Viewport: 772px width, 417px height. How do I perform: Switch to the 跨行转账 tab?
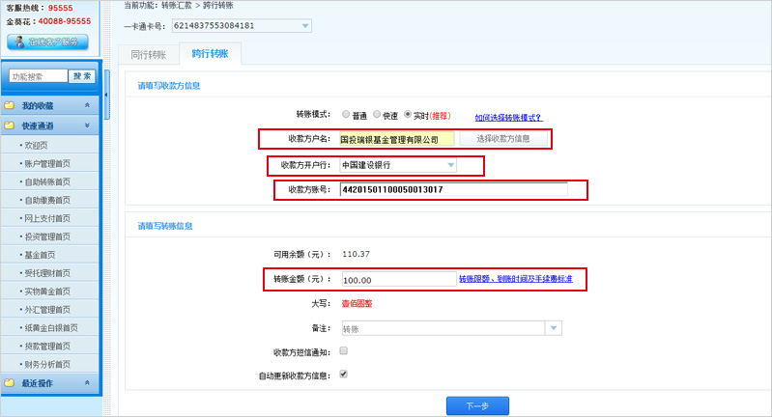click(x=211, y=55)
